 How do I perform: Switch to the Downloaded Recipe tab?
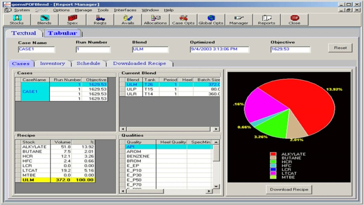point(139,63)
